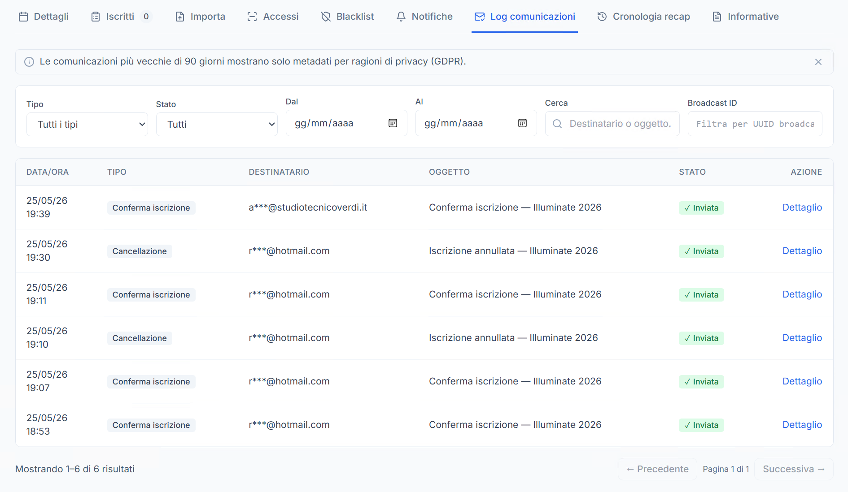Click the Inviata badge in 19:39 row
The width and height of the screenshot is (848, 492).
coord(701,208)
